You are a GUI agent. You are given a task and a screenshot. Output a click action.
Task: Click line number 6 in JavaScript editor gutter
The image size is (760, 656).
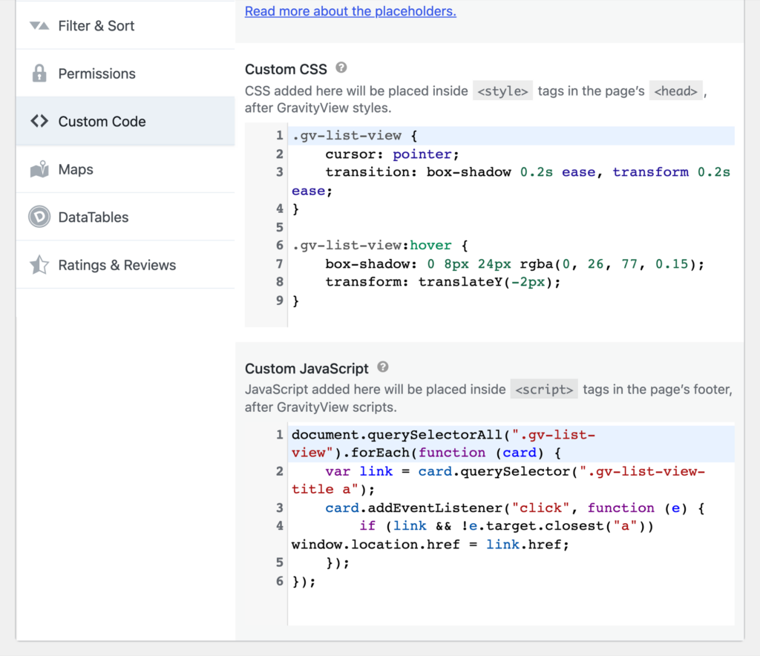tap(280, 581)
